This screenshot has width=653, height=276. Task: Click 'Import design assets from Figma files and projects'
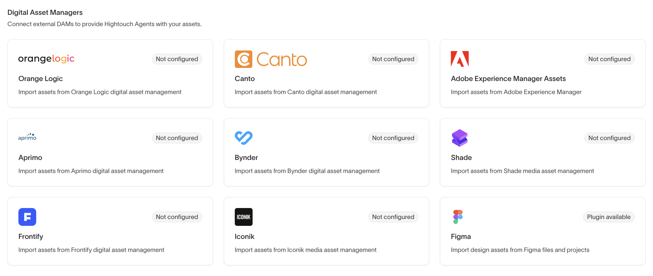click(x=520, y=250)
